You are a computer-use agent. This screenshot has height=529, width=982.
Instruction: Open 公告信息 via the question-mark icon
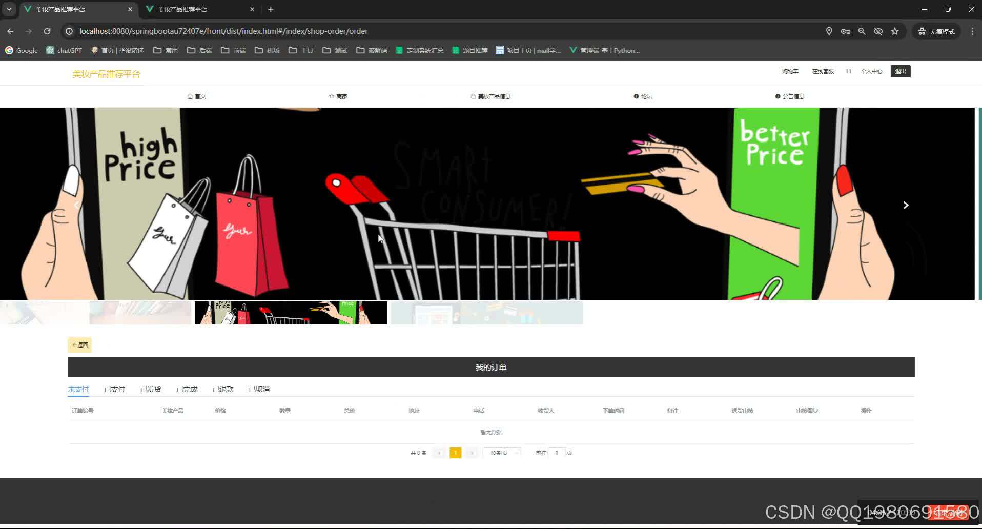778,96
